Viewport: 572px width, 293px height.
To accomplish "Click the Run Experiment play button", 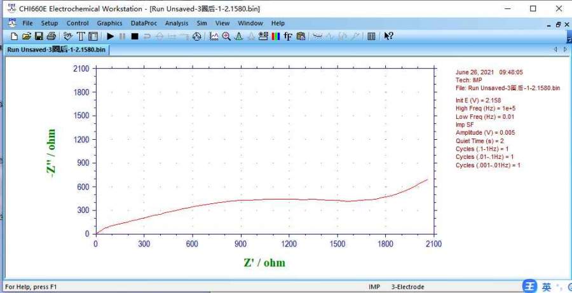I will 110,36.
